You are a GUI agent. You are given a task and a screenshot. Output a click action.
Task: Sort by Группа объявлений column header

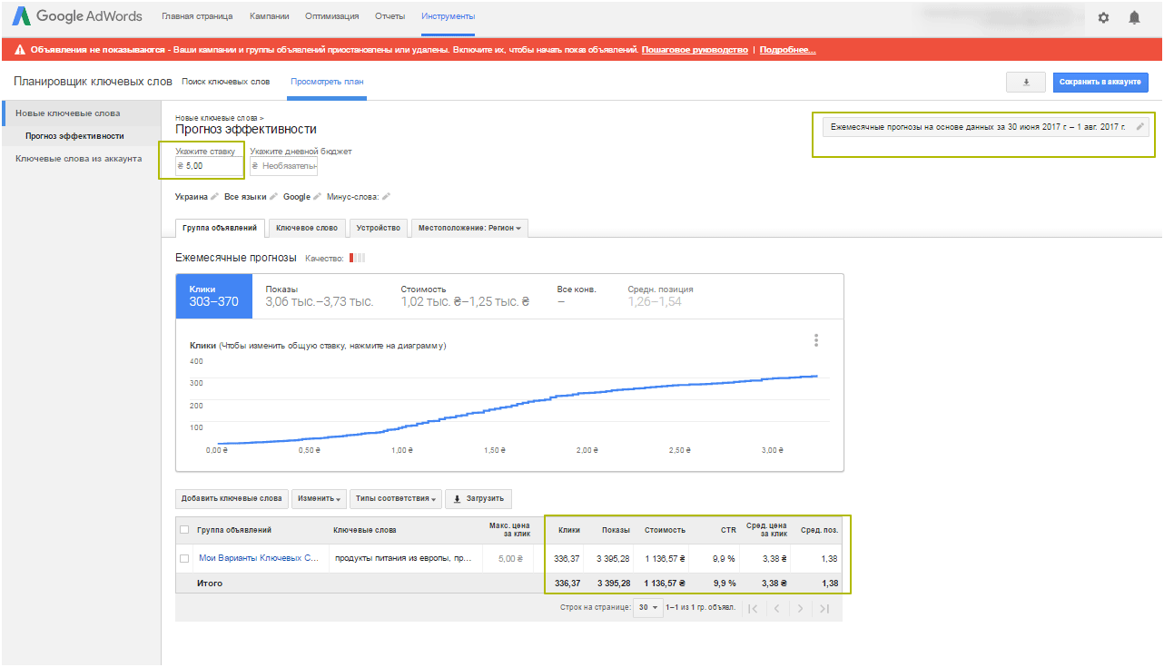pos(234,530)
